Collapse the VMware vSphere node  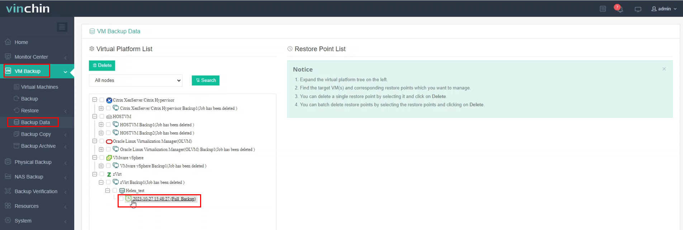click(x=95, y=157)
